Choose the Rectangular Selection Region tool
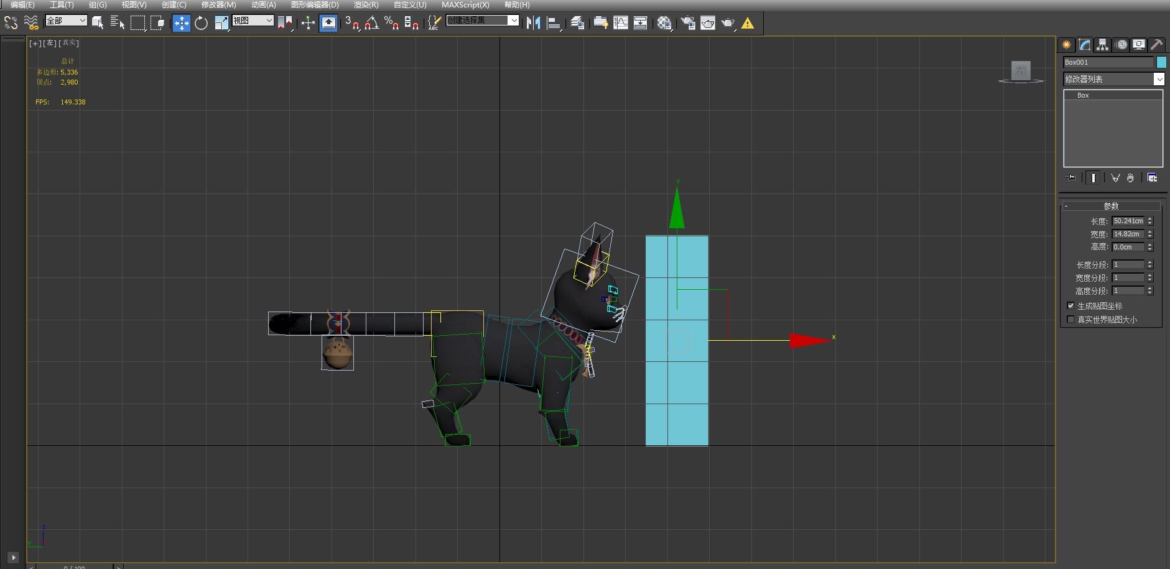The image size is (1170, 569). (137, 23)
